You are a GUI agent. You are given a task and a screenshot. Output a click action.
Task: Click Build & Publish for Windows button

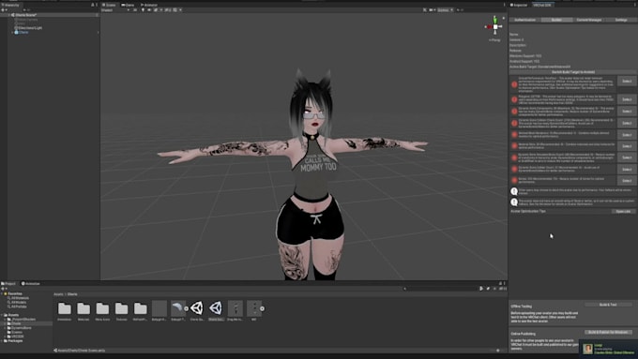[608, 332]
